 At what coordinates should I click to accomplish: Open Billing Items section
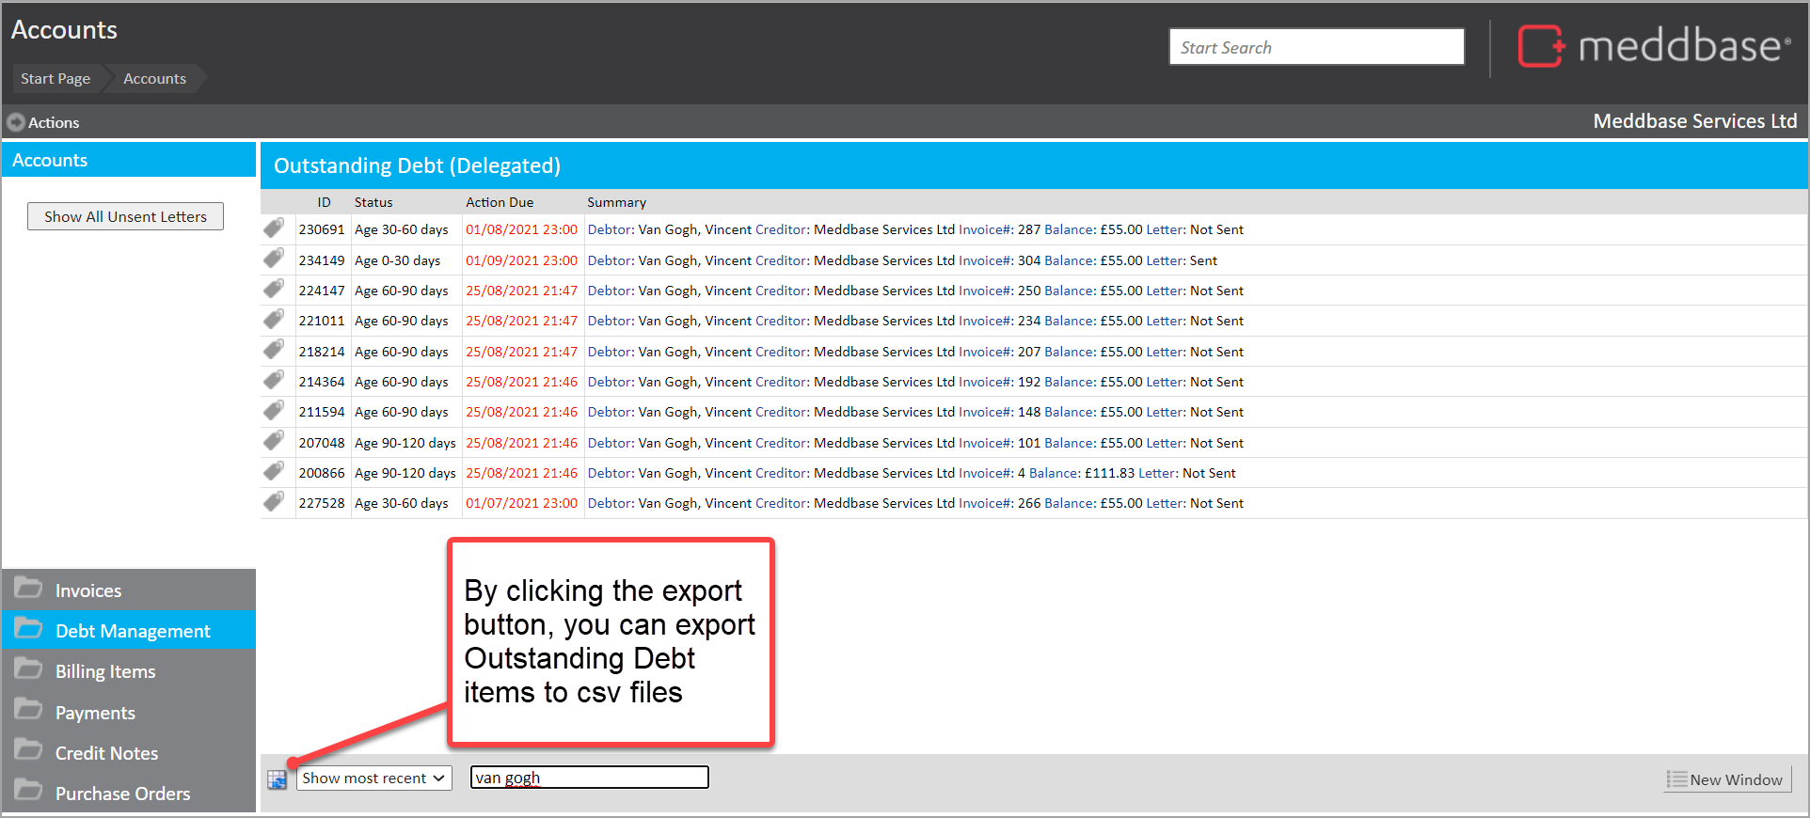pyautogui.click(x=104, y=671)
